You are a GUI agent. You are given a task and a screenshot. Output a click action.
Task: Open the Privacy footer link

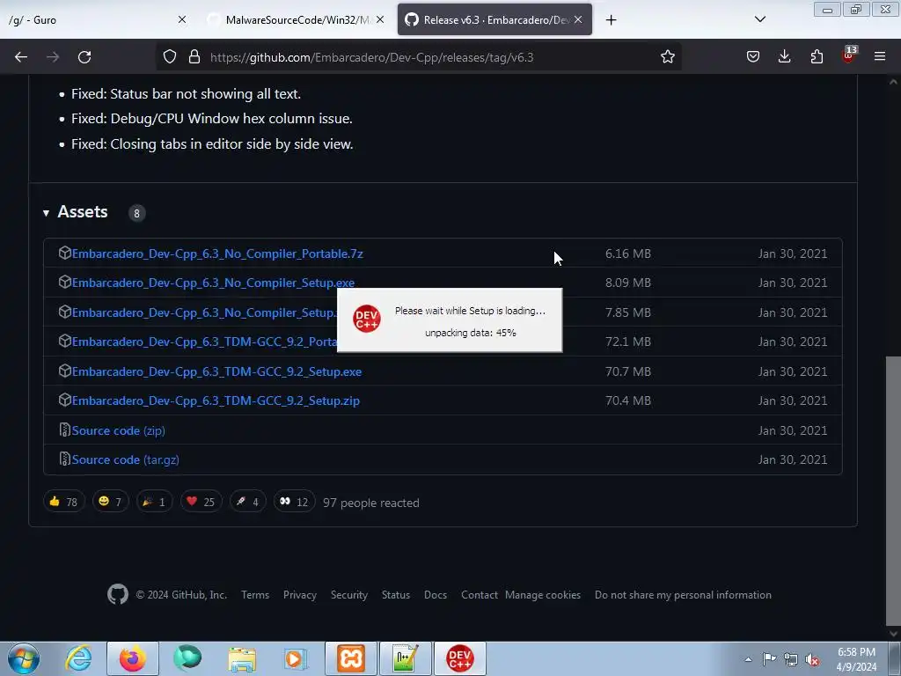click(x=300, y=595)
